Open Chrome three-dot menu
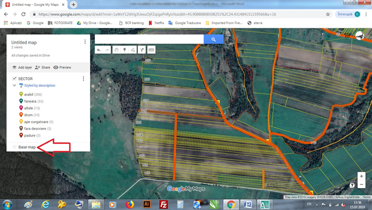The image size is (372, 210). point(366,14)
